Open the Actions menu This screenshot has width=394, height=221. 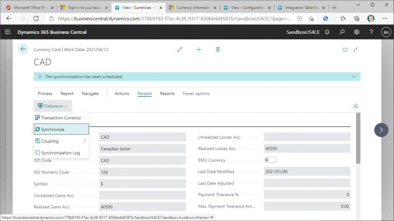tap(122, 94)
